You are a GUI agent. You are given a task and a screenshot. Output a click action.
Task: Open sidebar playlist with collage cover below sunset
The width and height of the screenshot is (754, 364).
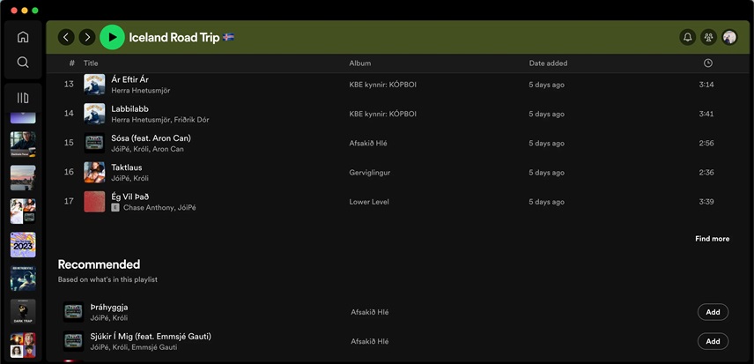tap(23, 212)
